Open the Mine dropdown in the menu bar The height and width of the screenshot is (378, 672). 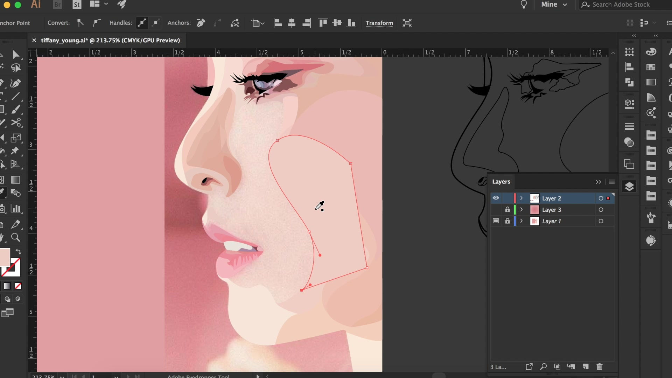point(554,5)
